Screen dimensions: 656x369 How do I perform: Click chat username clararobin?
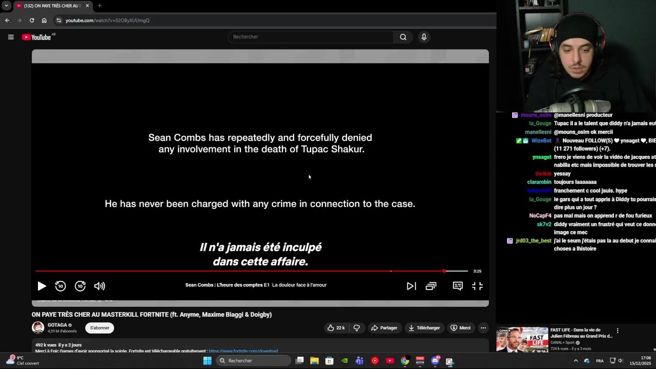[539, 182]
